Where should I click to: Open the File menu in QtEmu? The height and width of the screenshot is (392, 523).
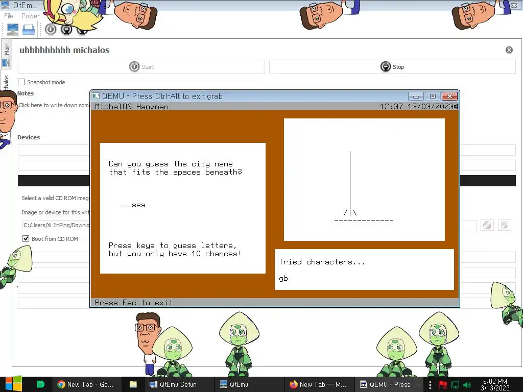pyautogui.click(x=8, y=16)
